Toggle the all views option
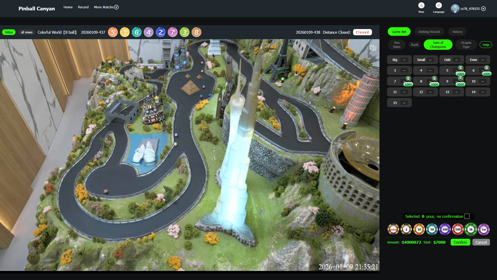 click(27, 32)
